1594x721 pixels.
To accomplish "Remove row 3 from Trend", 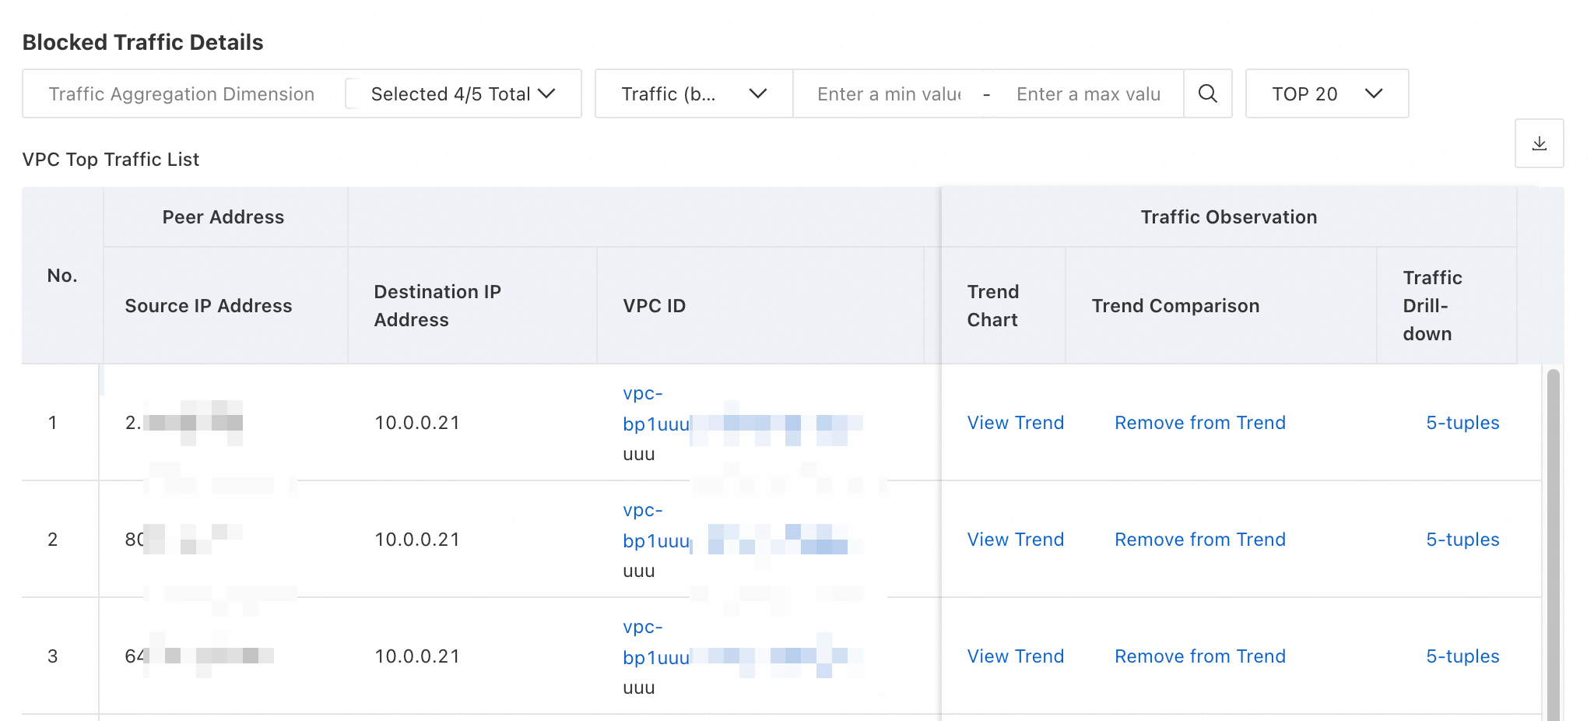I will [x=1199, y=656].
